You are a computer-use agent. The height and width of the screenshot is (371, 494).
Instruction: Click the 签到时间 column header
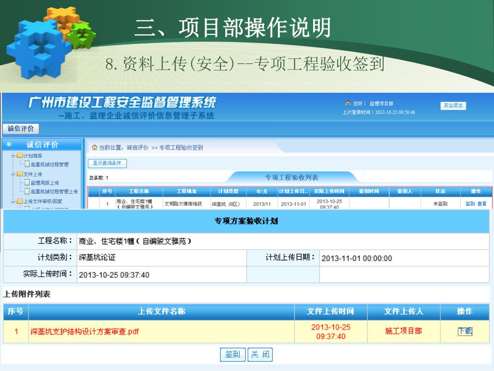click(369, 191)
